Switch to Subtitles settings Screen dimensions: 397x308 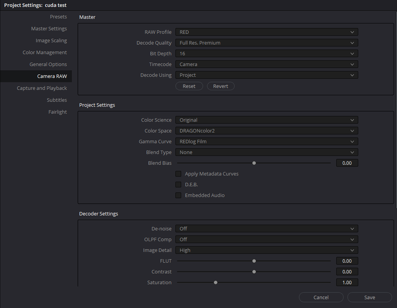tap(57, 100)
